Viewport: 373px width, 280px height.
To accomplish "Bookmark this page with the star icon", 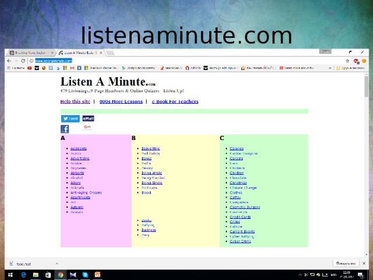I will 347,61.
